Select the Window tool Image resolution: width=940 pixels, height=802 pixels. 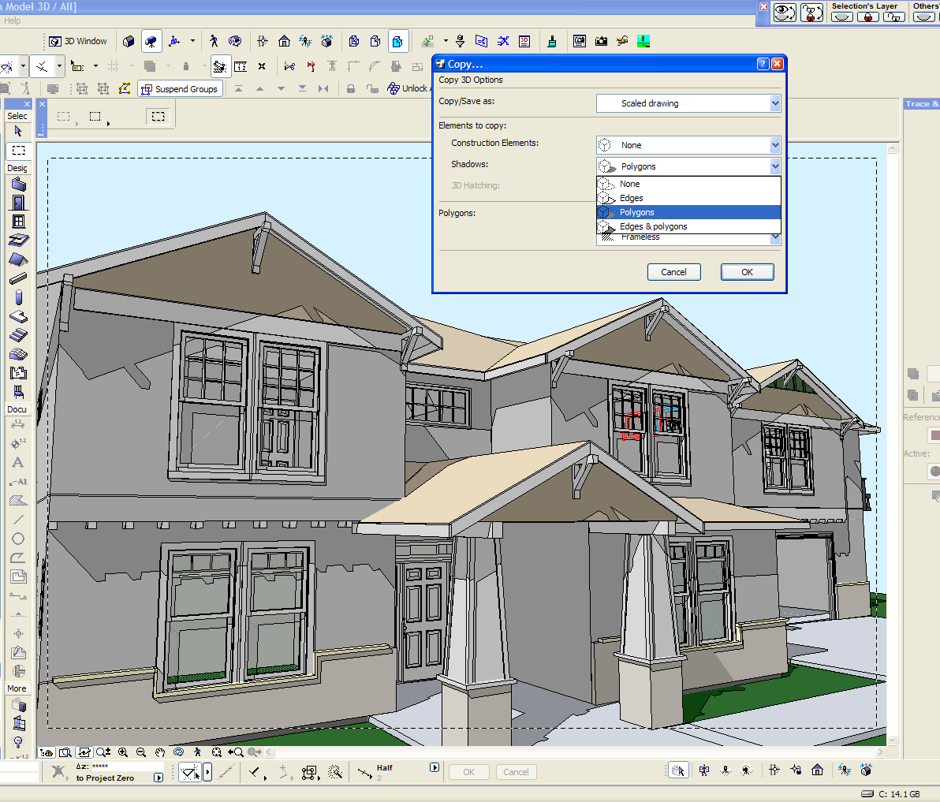(19, 221)
